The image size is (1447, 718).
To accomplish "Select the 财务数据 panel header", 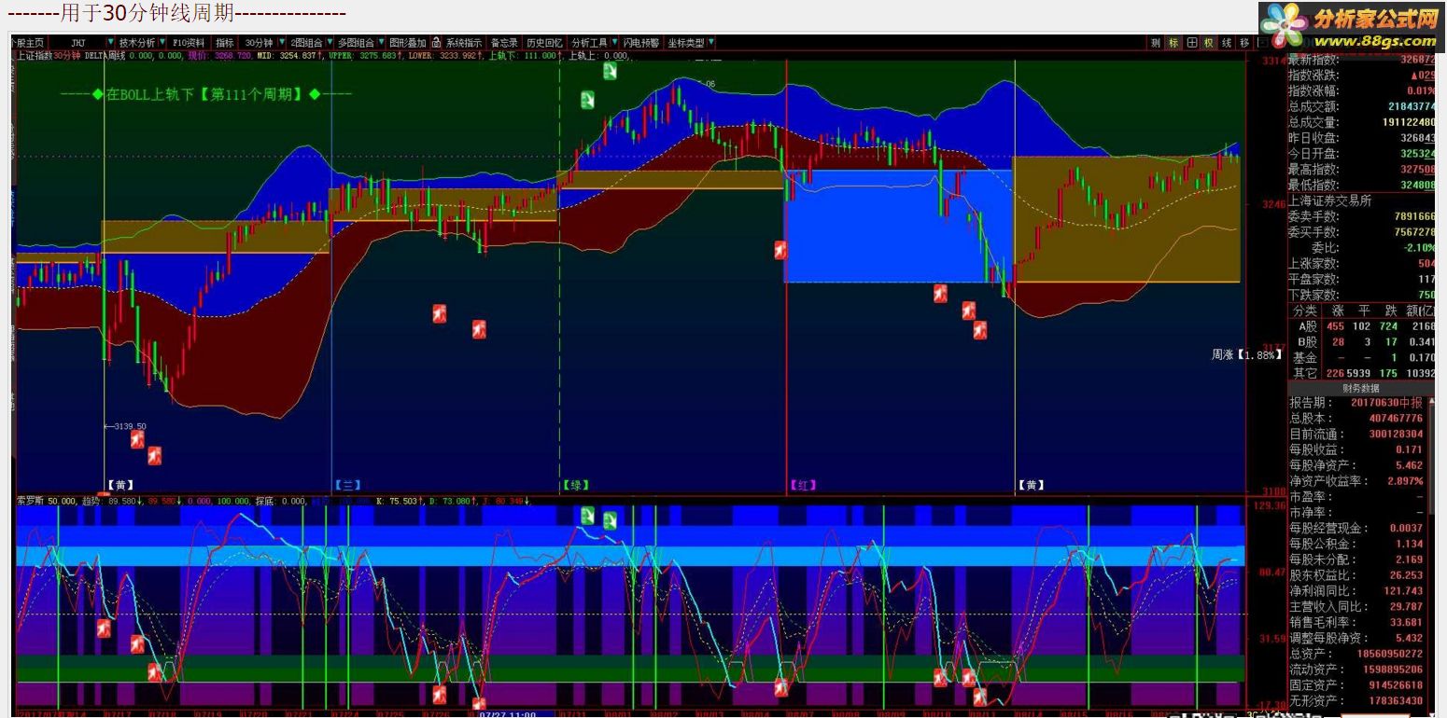I will coord(1361,388).
